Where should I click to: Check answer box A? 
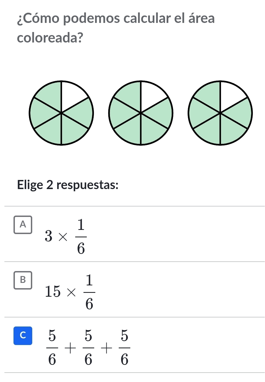coord(23,225)
